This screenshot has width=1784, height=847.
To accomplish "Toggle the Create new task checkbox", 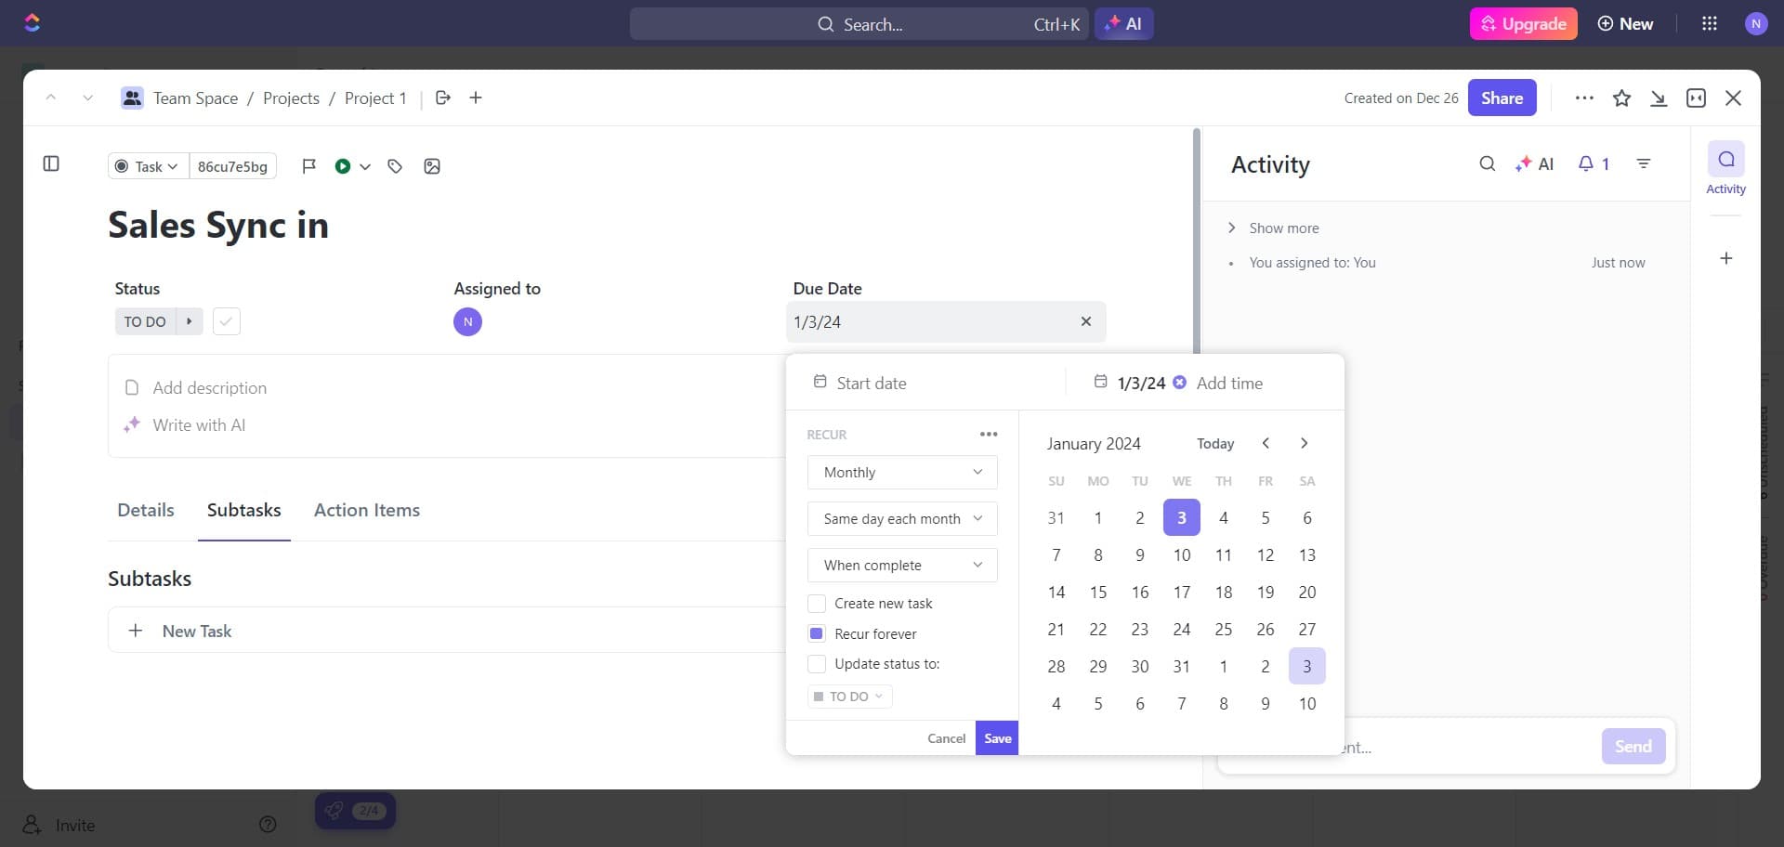I will [x=817, y=603].
